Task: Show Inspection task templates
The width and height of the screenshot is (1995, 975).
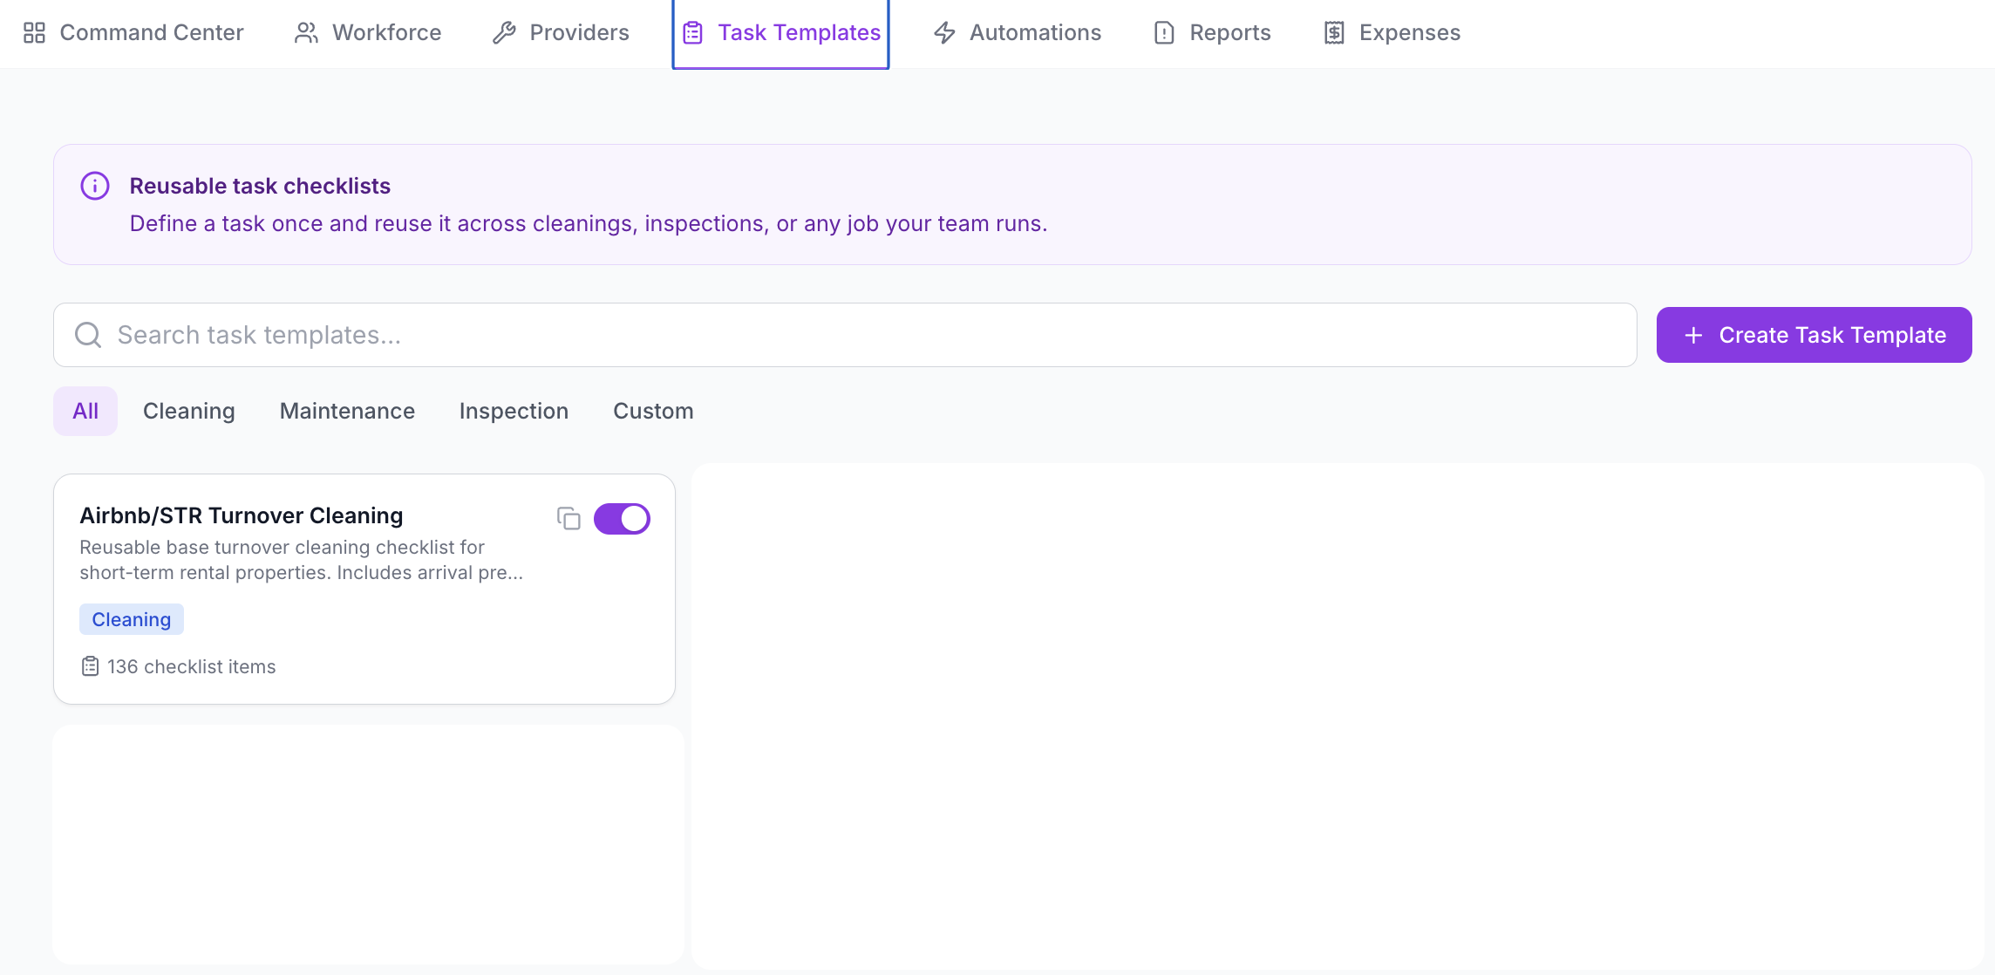Action: coord(514,411)
